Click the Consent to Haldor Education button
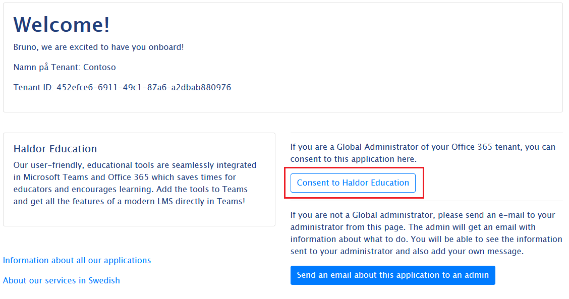This screenshot has width=569, height=299. coord(353,183)
